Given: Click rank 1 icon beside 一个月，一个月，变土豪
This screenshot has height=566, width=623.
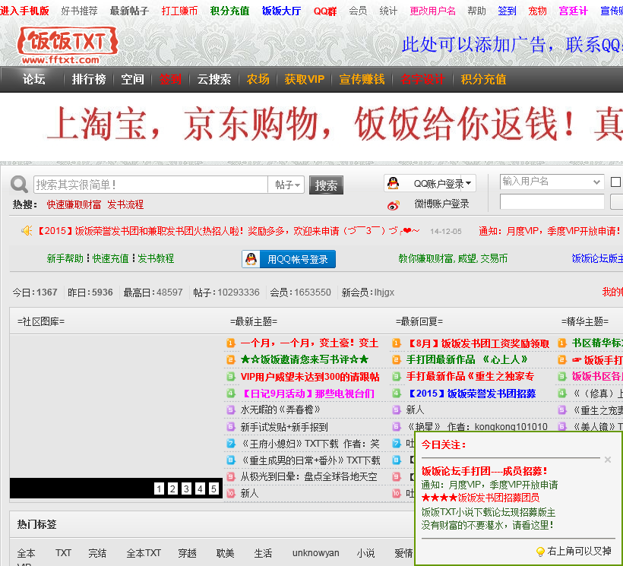Looking at the screenshot, I should click(231, 343).
